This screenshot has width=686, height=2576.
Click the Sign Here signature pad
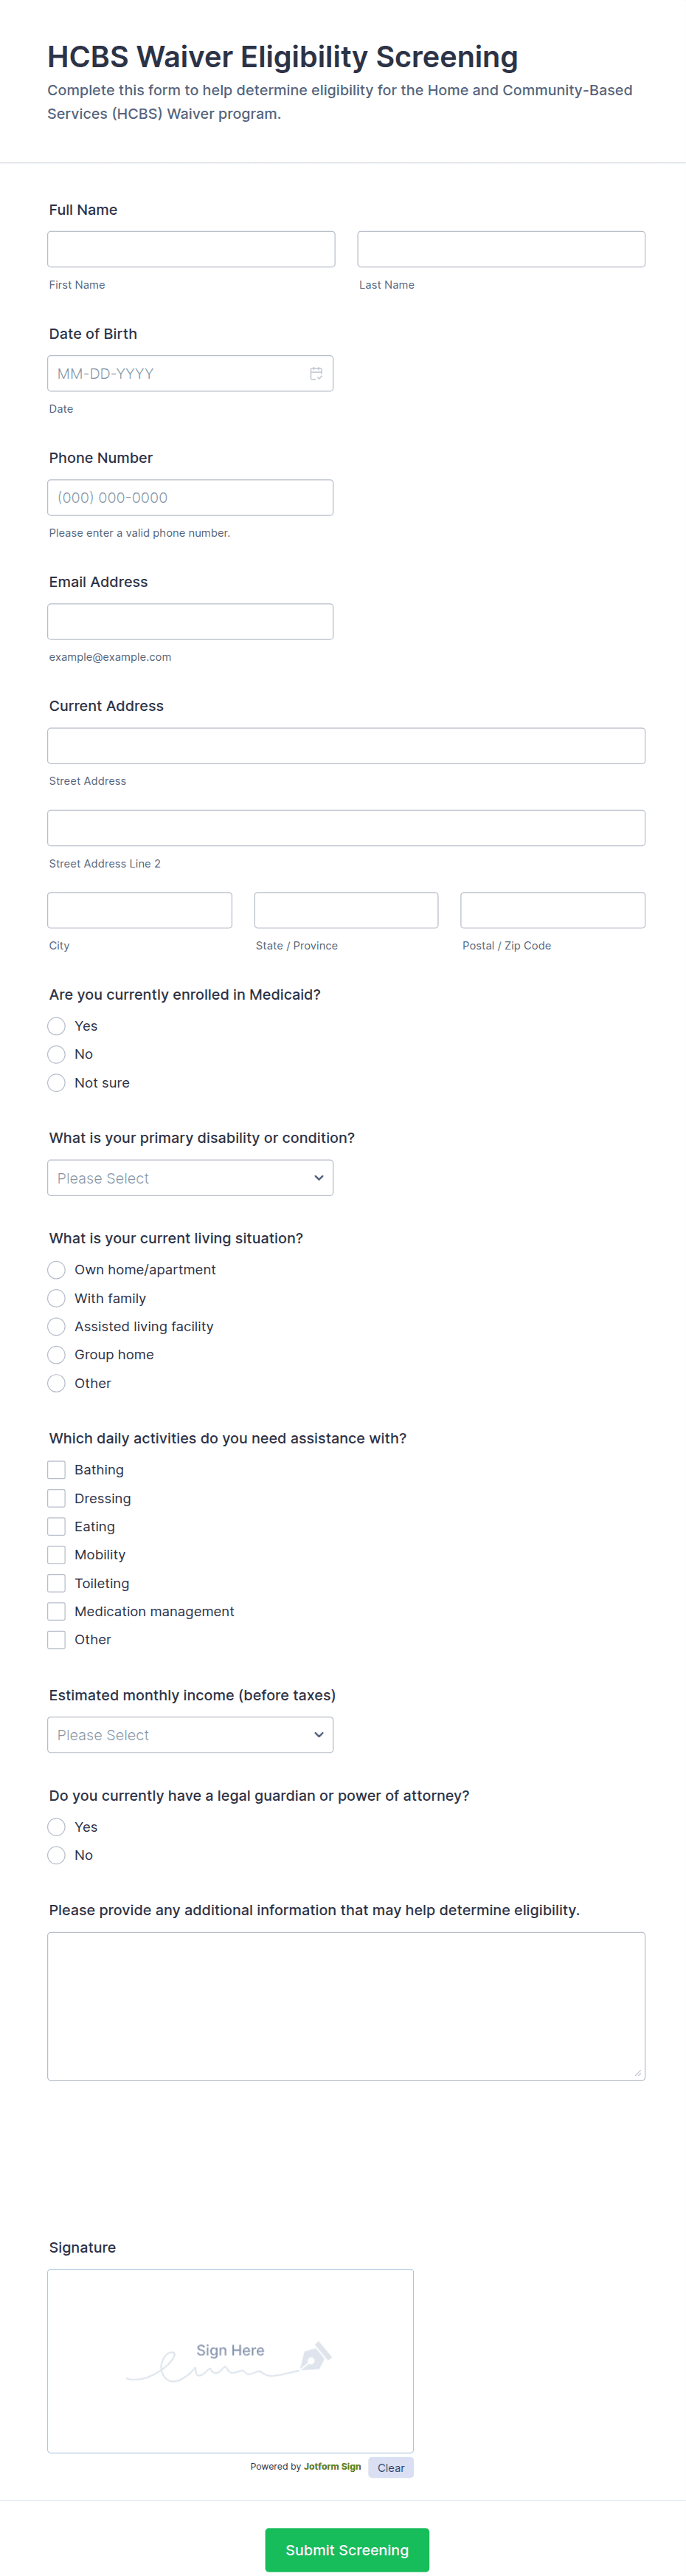(231, 2360)
